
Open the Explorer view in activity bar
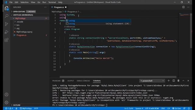point(6,8)
